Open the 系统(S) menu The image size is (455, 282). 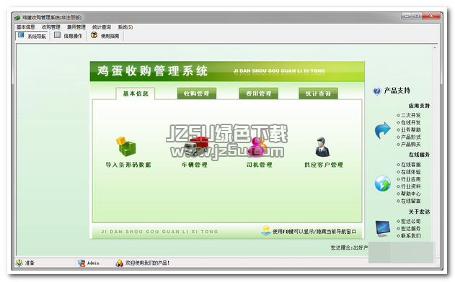pos(125,27)
